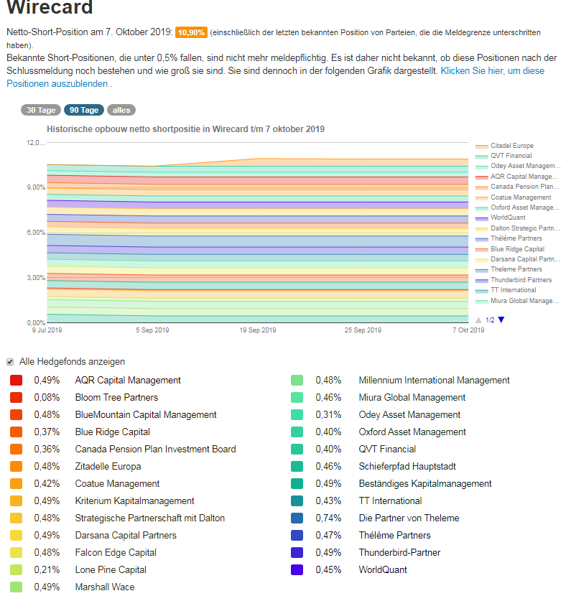Toggle TT International chart legend entry
Viewport: 566px width, 596px height.
[506, 290]
